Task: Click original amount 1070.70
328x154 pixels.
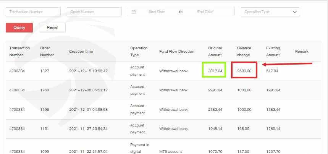Action: click(x=215, y=151)
